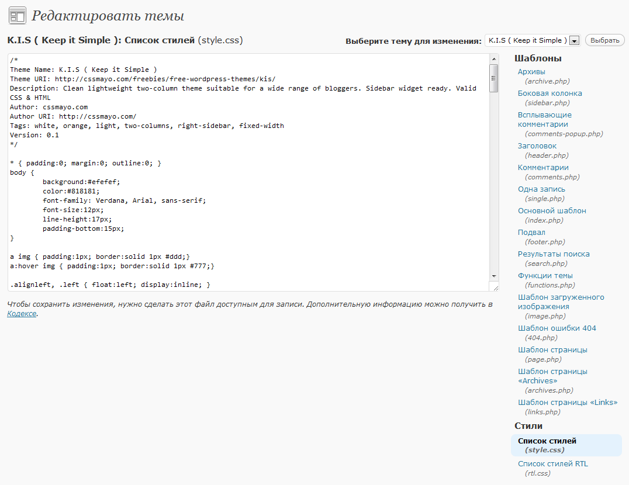Click the Редактировать темы page title
629x485 pixels.
[108, 16]
